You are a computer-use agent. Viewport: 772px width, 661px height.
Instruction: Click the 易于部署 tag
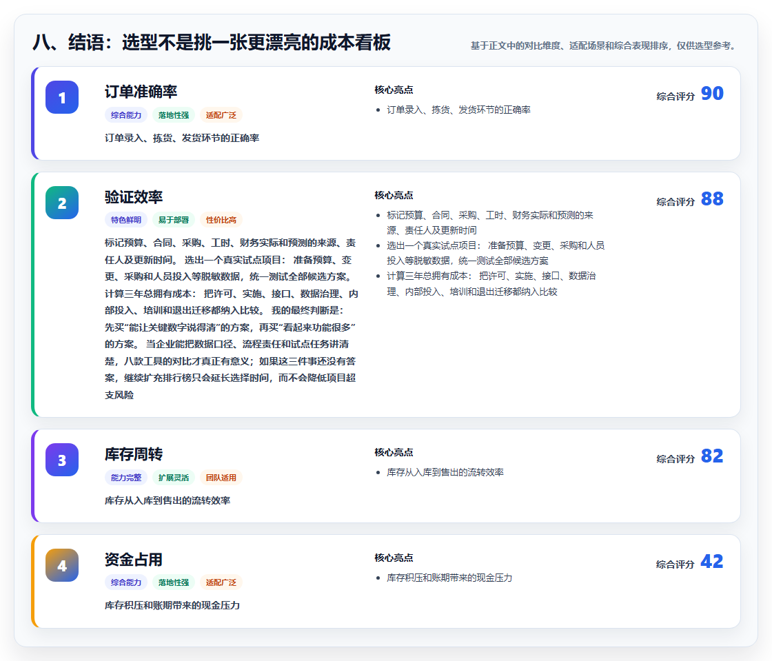pyautogui.click(x=174, y=220)
